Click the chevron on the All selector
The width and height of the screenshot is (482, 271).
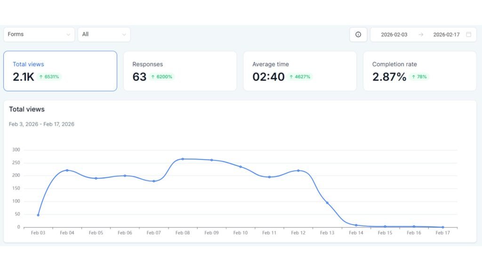coord(124,34)
